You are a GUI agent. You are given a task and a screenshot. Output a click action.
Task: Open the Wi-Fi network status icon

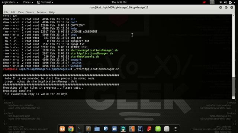[221, 2]
